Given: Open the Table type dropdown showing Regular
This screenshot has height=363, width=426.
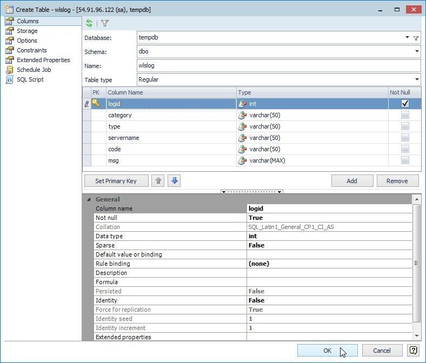Looking at the screenshot, I should pos(417,79).
